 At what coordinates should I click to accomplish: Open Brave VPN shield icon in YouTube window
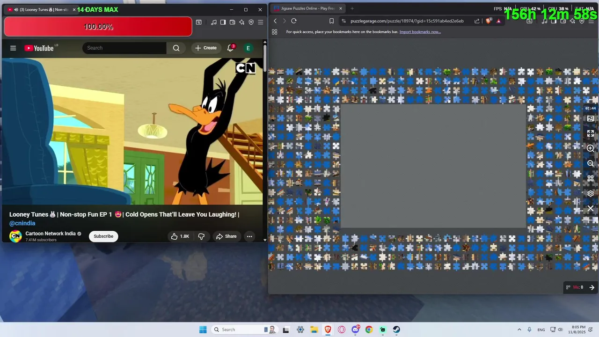[x=251, y=22]
